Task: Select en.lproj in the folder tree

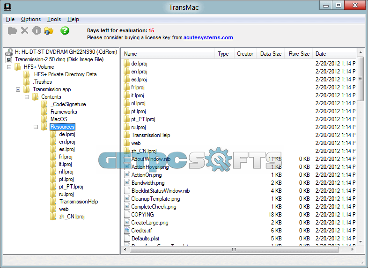Action: 67,142
